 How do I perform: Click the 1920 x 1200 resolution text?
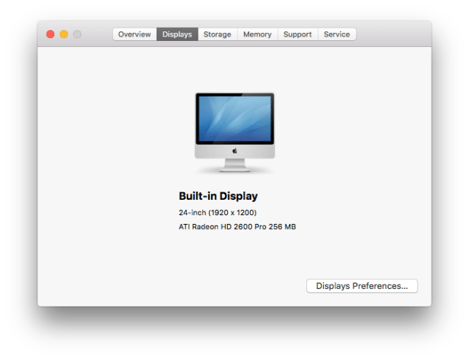click(232, 213)
